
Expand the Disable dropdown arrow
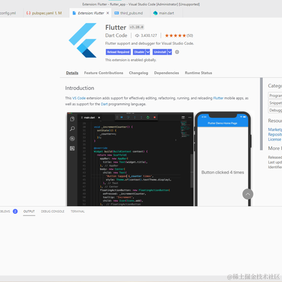[148, 52]
